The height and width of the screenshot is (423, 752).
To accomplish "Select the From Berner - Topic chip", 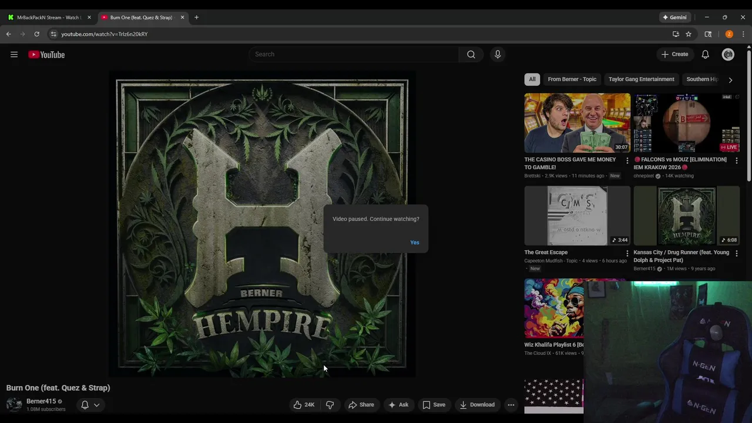I will pyautogui.click(x=572, y=79).
